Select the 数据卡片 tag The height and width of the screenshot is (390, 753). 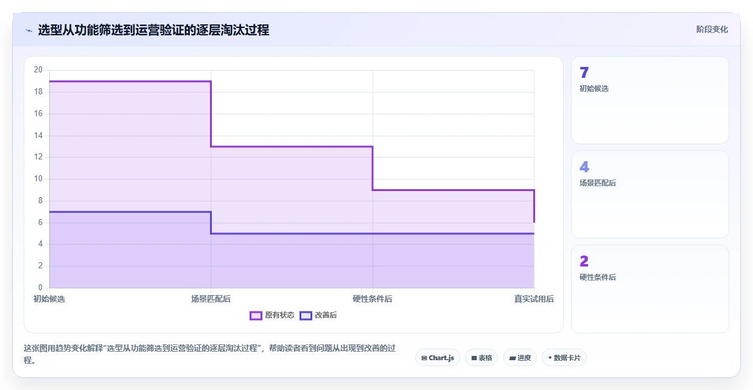[564, 358]
